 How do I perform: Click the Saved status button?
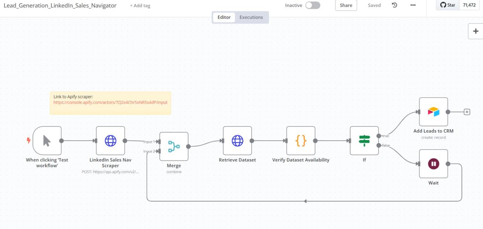(x=374, y=5)
